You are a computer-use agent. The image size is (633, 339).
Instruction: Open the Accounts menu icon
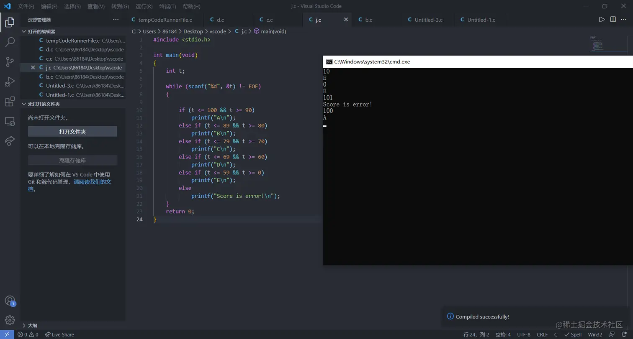(x=10, y=301)
